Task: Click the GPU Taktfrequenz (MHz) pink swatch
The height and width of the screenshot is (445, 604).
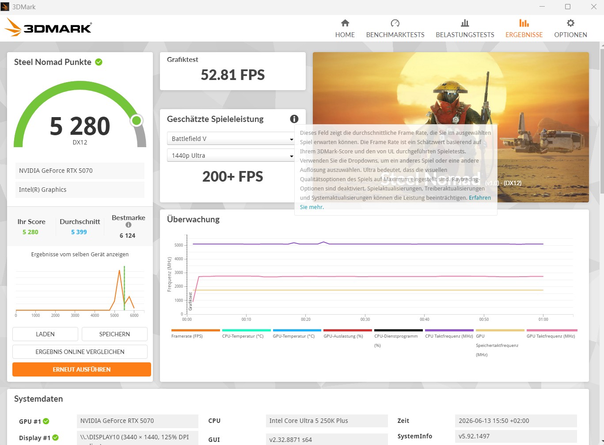Action: [552, 330]
